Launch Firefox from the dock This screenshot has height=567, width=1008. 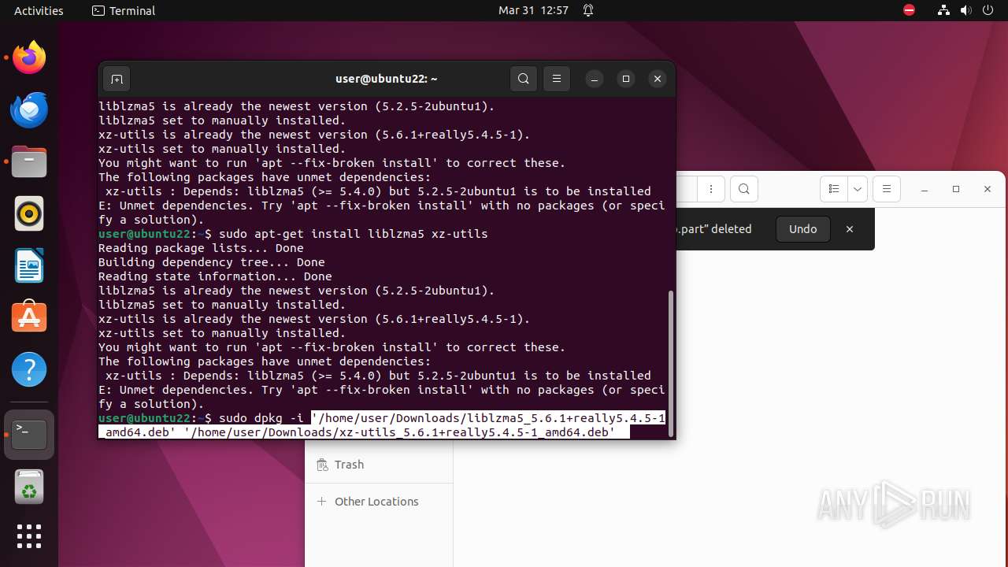[x=29, y=57]
